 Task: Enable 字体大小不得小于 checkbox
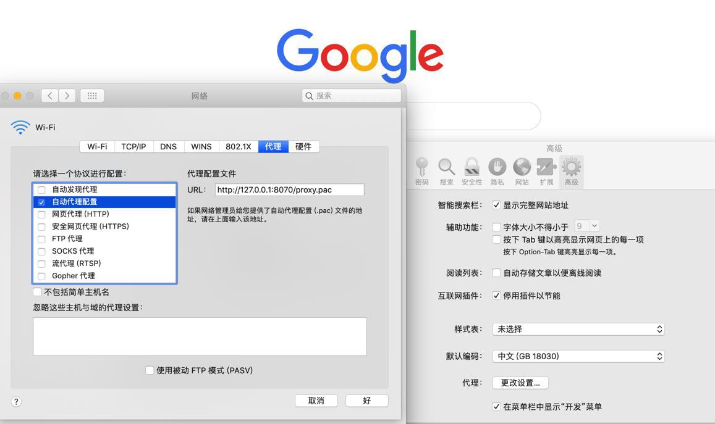tap(497, 227)
